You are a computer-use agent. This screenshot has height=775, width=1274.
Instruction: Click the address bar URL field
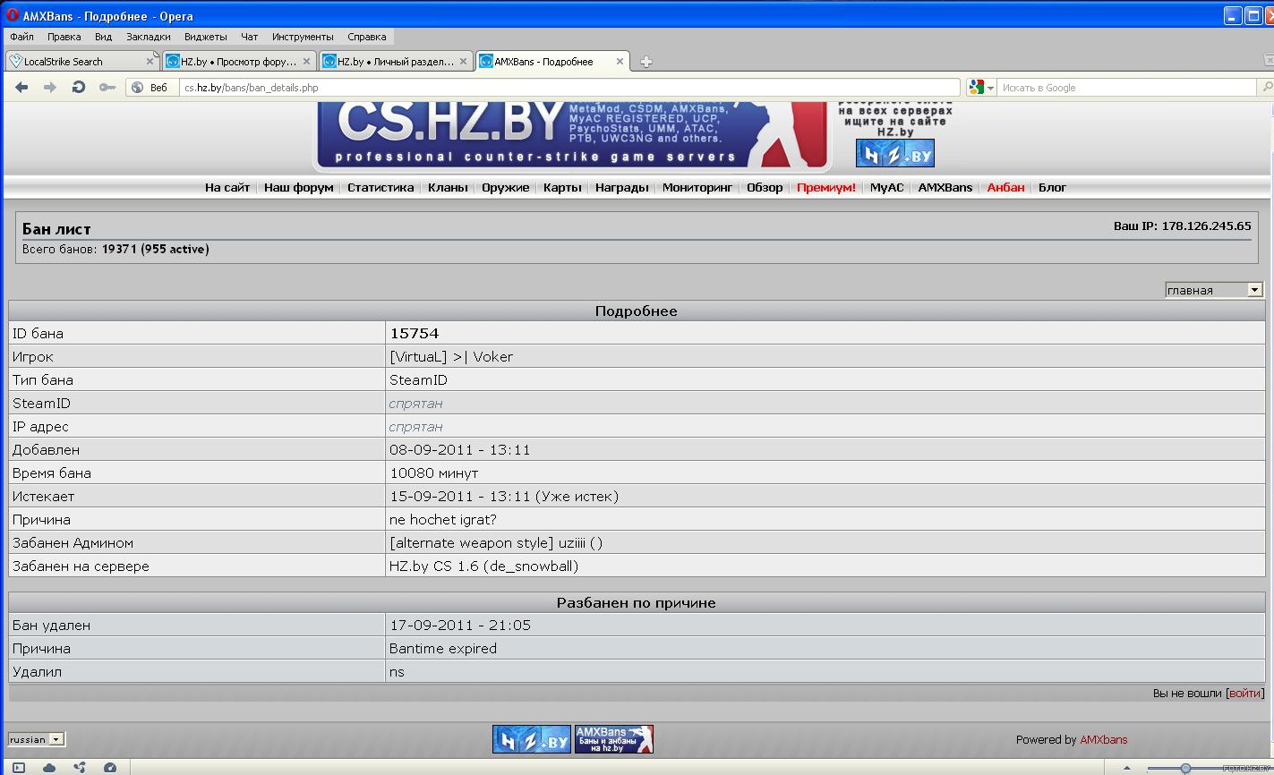pyautogui.click(x=569, y=87)
